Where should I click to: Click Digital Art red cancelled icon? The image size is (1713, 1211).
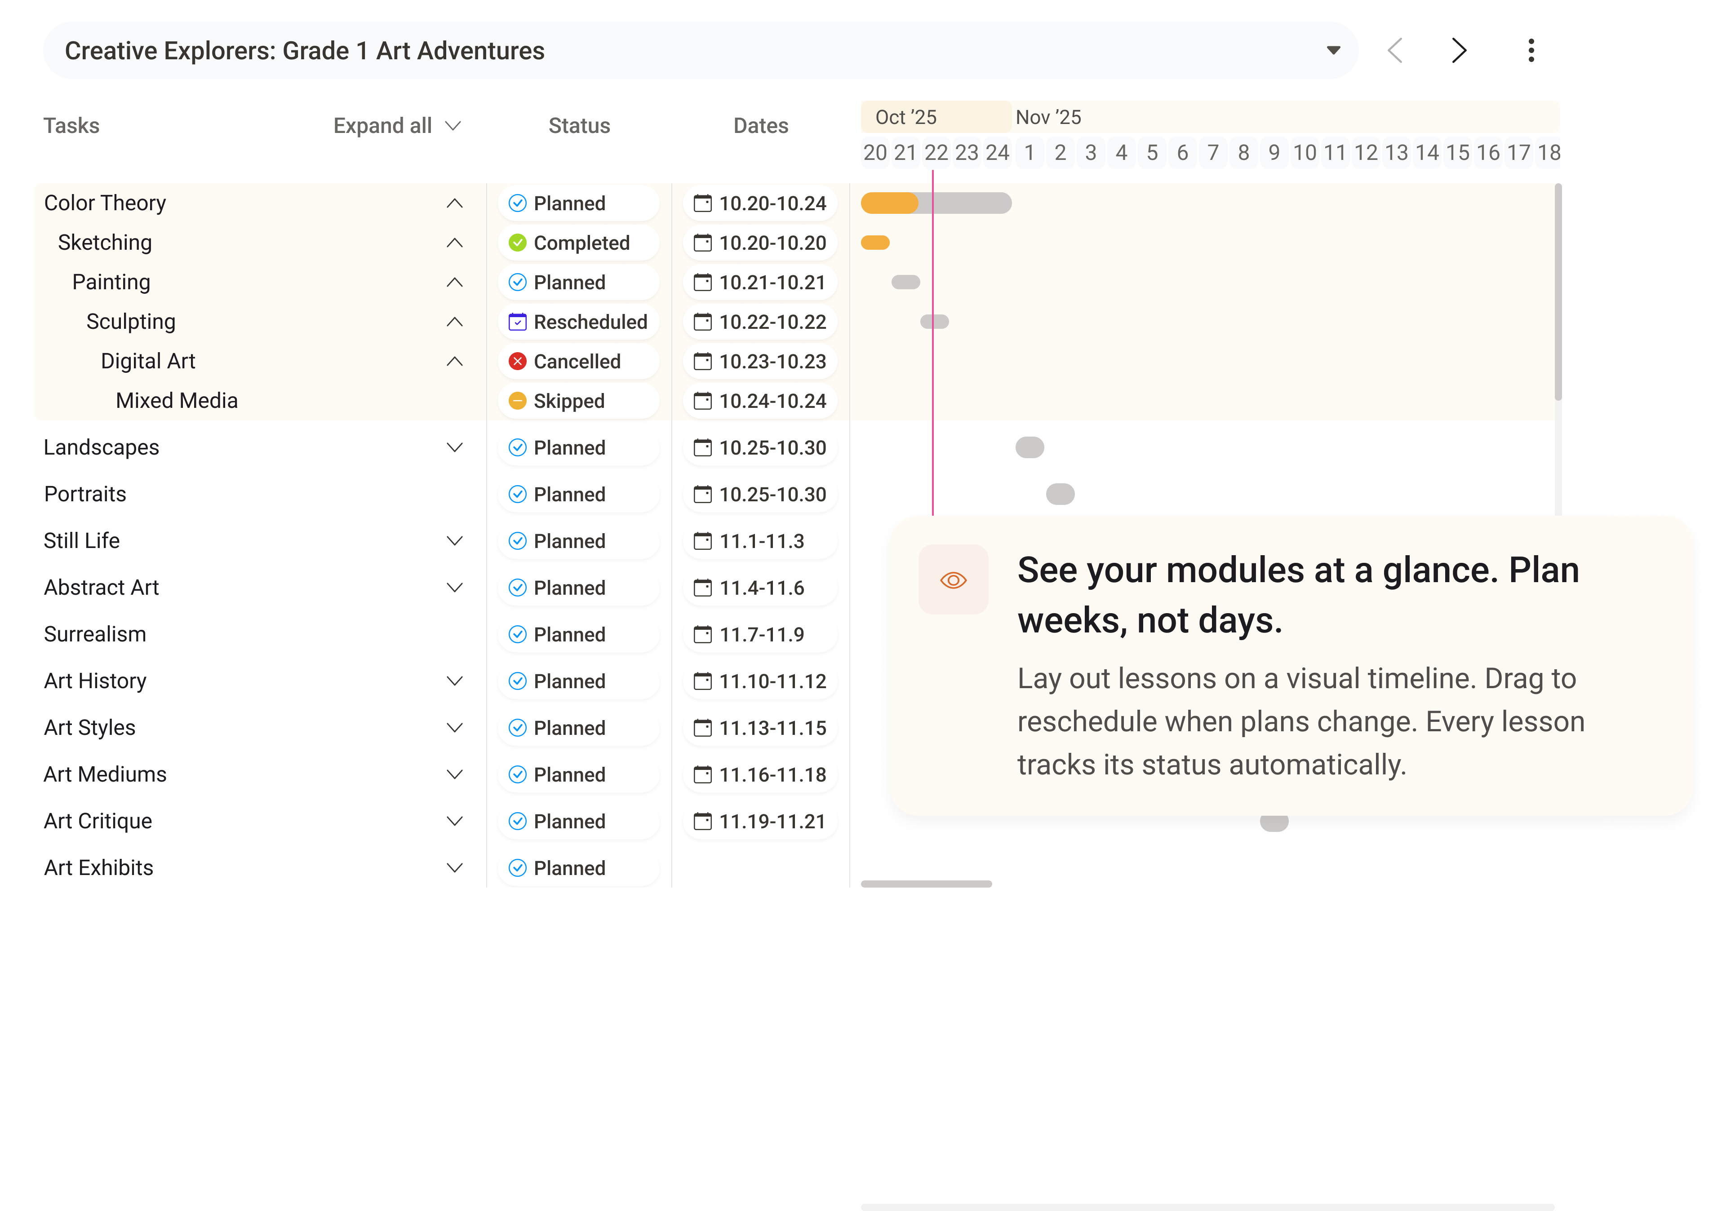517,361
